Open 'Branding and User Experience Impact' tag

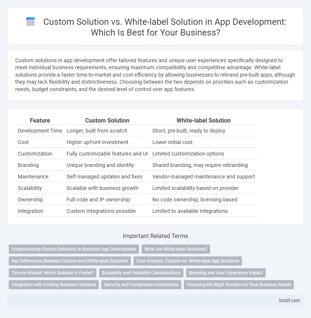226,273
